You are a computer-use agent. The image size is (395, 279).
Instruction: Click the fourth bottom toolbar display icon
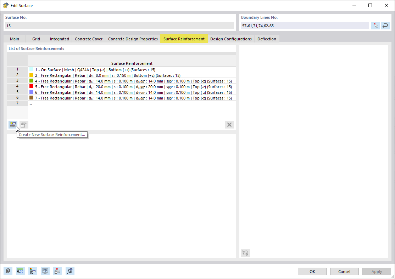(x=45, y=271)
